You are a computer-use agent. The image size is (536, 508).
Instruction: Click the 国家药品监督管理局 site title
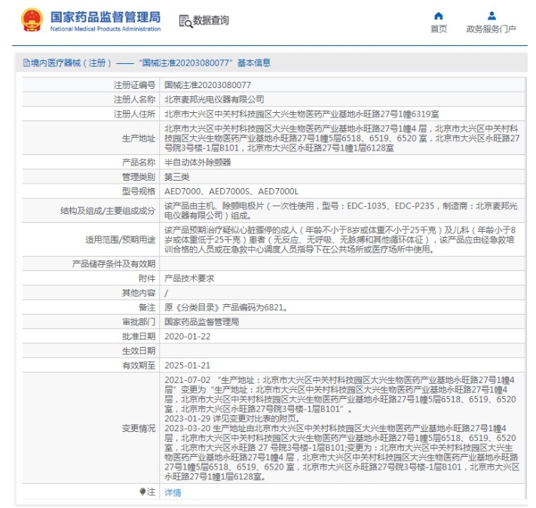click(106, 16)
